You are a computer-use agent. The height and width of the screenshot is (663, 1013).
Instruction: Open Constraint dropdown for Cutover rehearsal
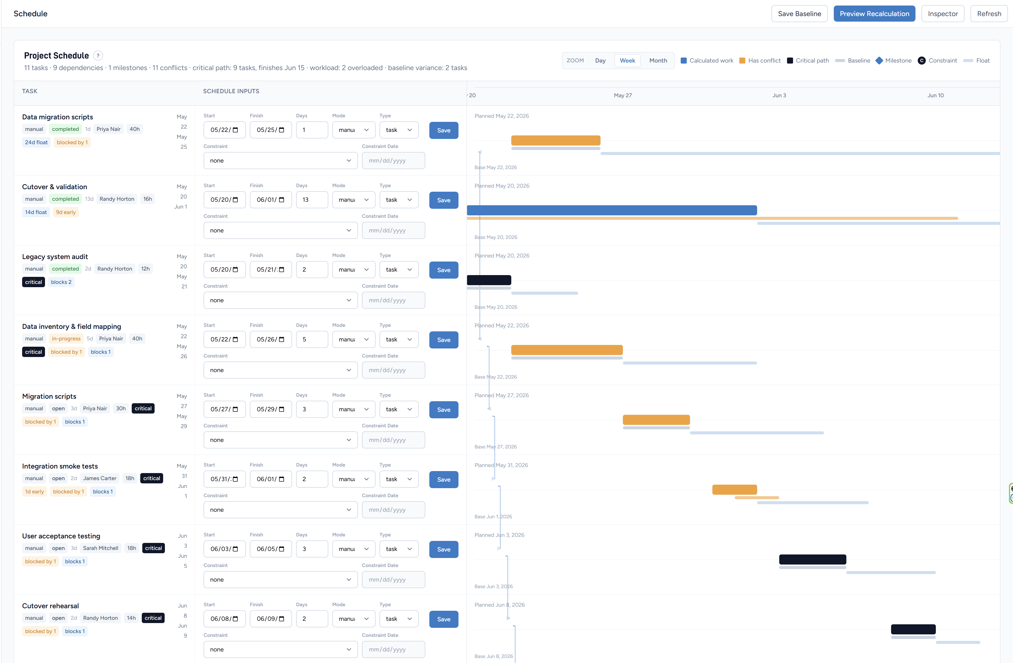tap(281, 649)
